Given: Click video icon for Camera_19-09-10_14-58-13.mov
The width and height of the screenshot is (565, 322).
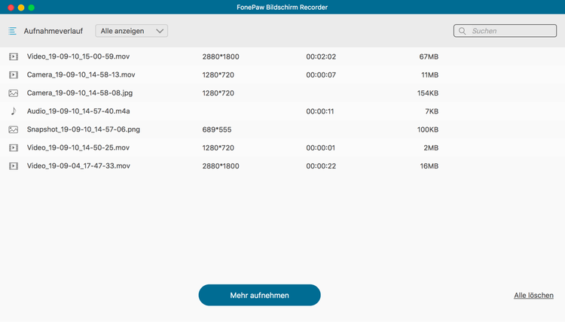Looking at the screenshot, I should [14, 74].
